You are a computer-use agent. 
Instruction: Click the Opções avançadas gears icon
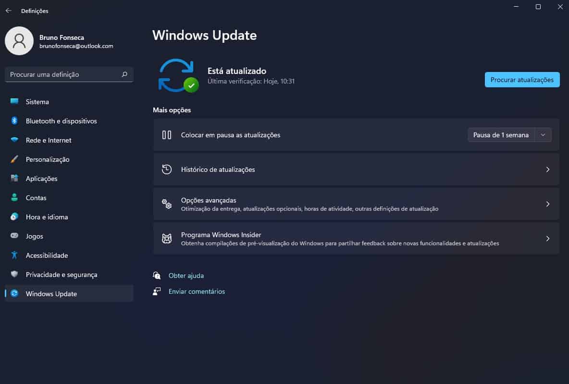(167, 204)
